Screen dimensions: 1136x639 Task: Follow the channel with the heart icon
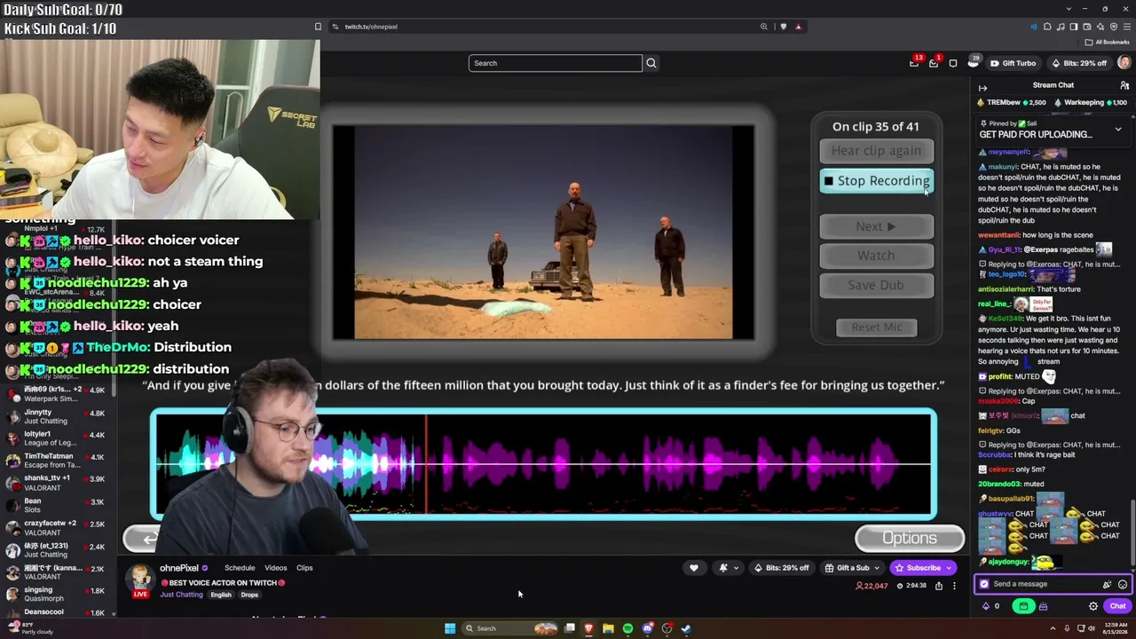694,568
